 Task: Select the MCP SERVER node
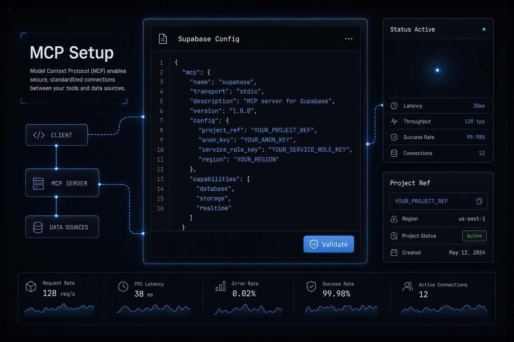pyautogui.click(x=62, y=183)
